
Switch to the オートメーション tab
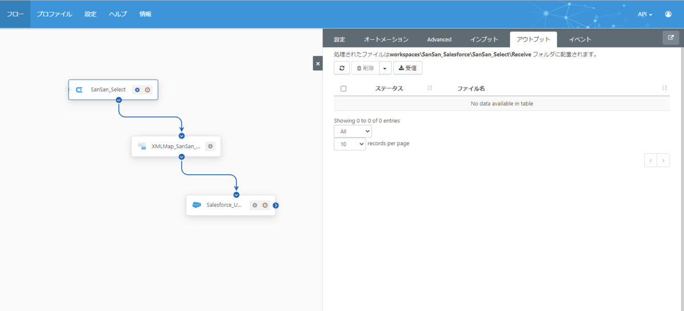point(386,39)
